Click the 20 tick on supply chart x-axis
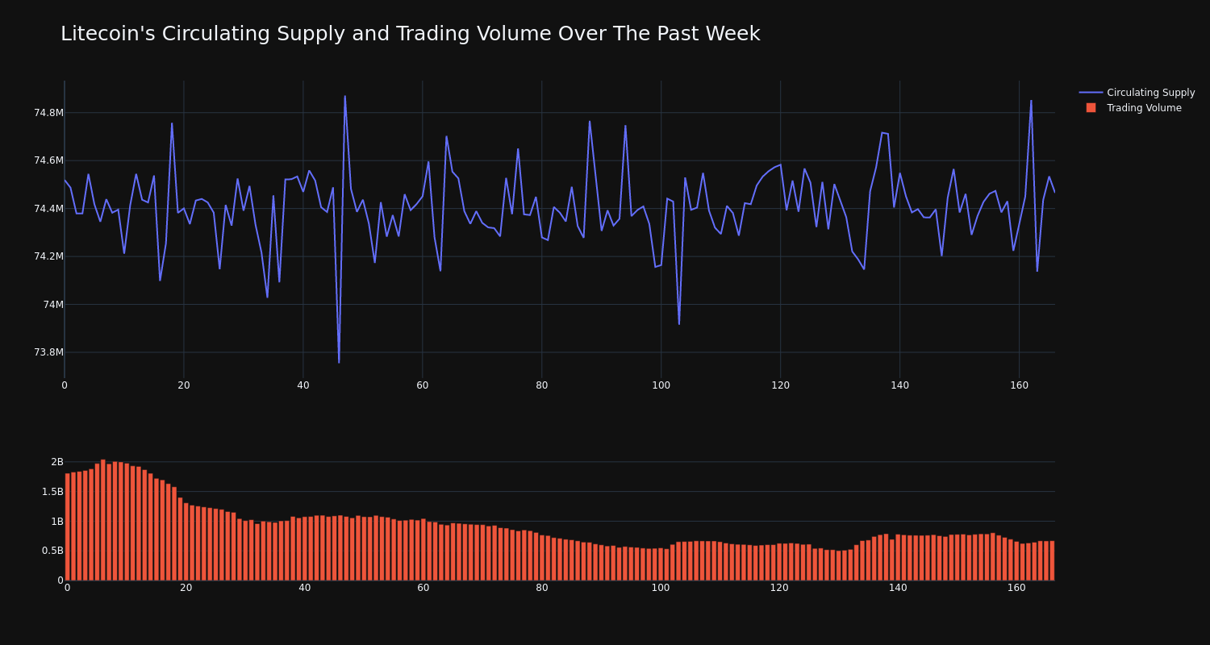Screen dimensions: 1210x645 click(184, 385)
